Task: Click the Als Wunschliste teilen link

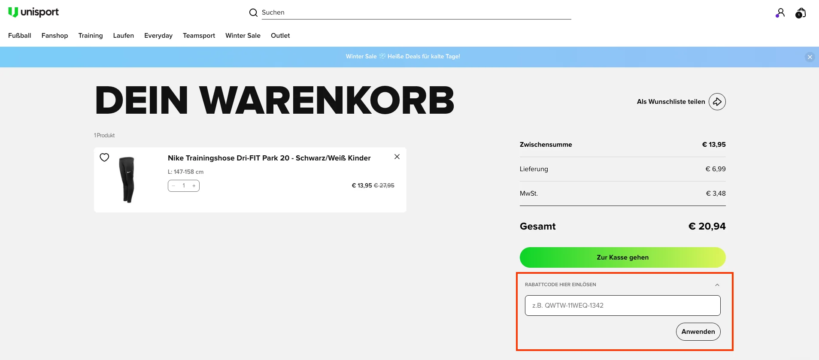Action: (671, 102)
